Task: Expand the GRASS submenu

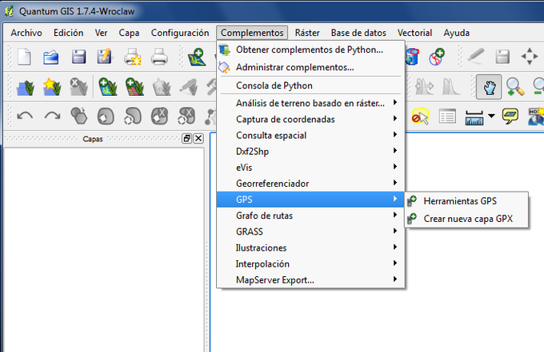Action: point(310,231)
